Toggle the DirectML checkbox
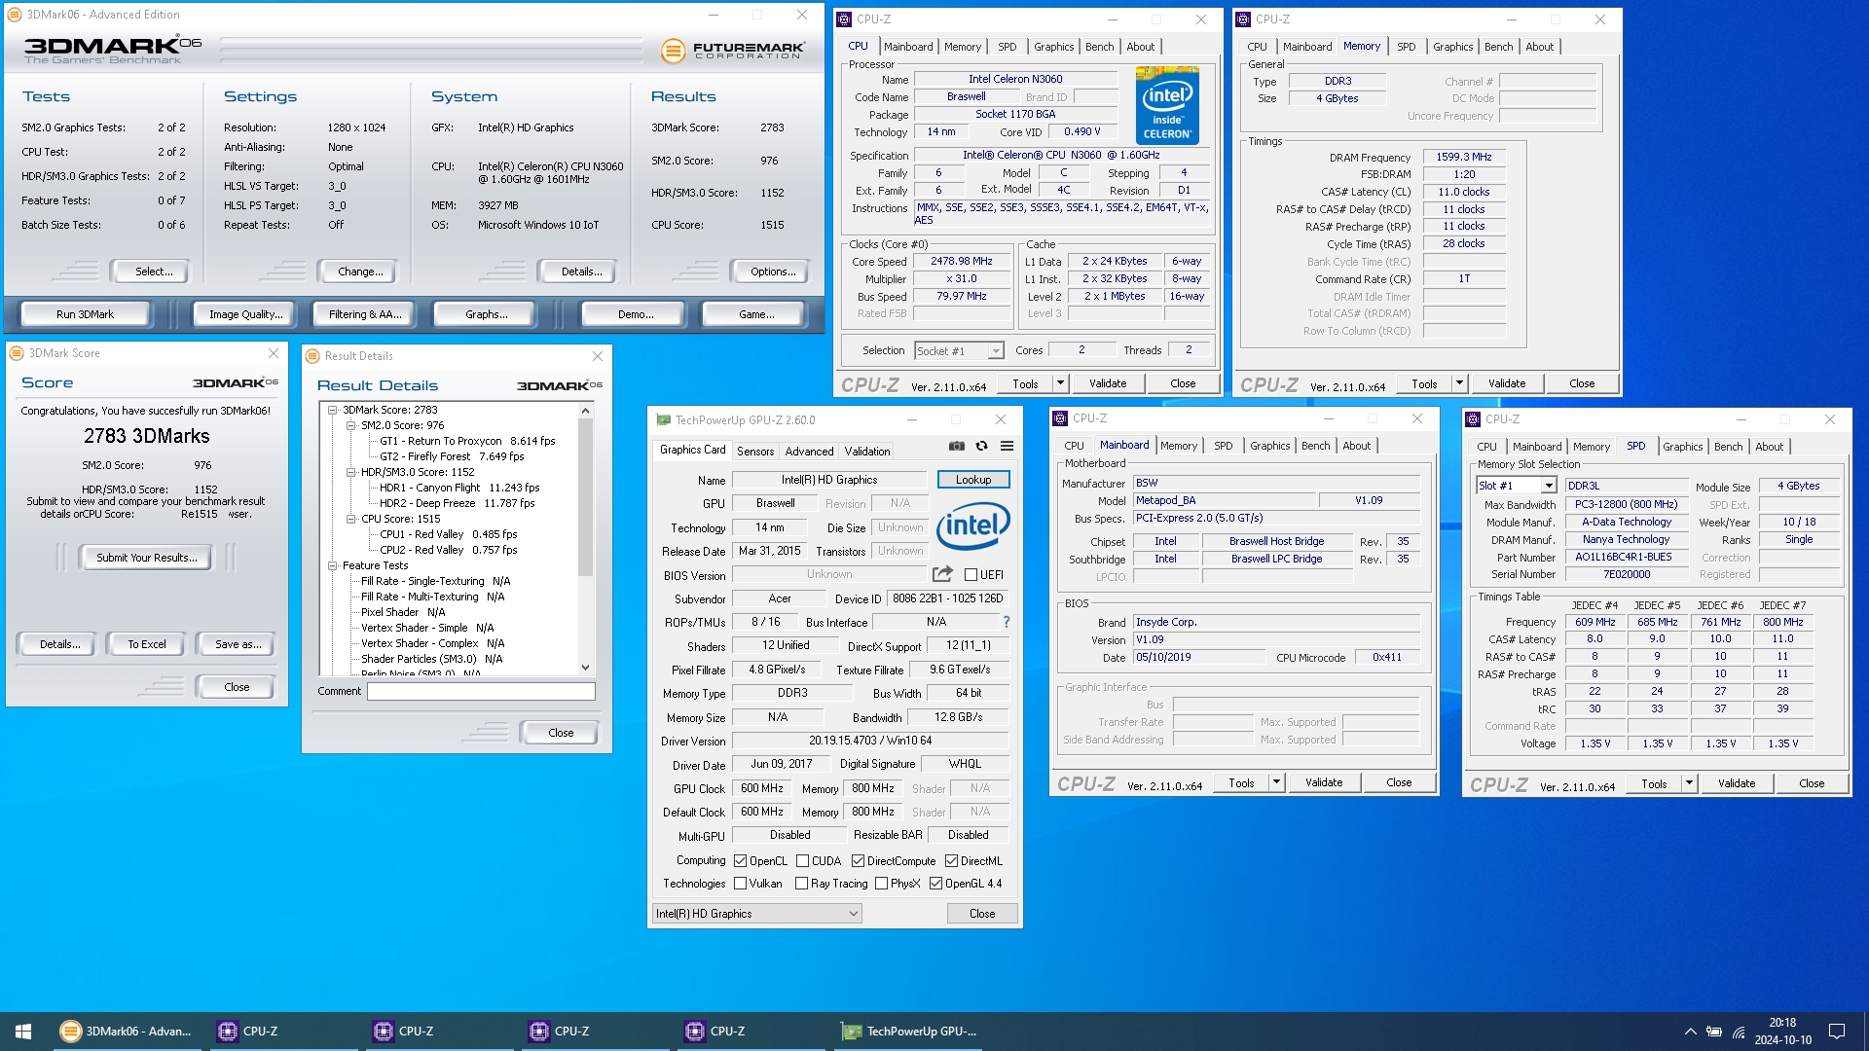 tap(951, 861)
